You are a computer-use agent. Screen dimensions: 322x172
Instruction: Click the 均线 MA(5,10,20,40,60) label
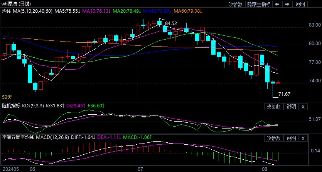point(27,11)
